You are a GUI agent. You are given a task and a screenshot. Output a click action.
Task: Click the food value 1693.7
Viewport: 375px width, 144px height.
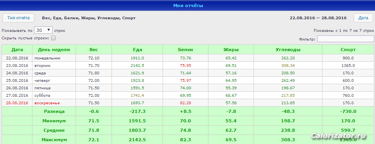[x=138, y=103]
